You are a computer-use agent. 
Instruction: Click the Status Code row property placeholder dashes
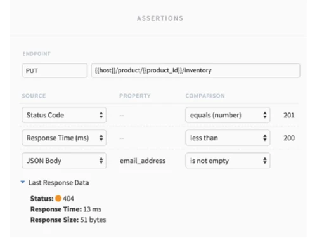coord(122,116)
